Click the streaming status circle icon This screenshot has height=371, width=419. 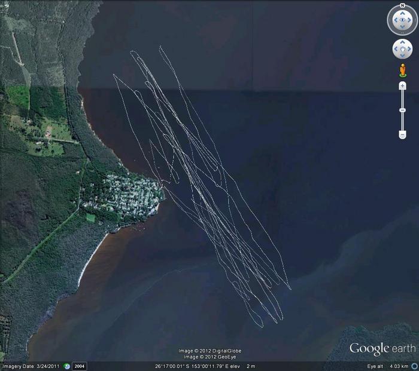point(414,366)
